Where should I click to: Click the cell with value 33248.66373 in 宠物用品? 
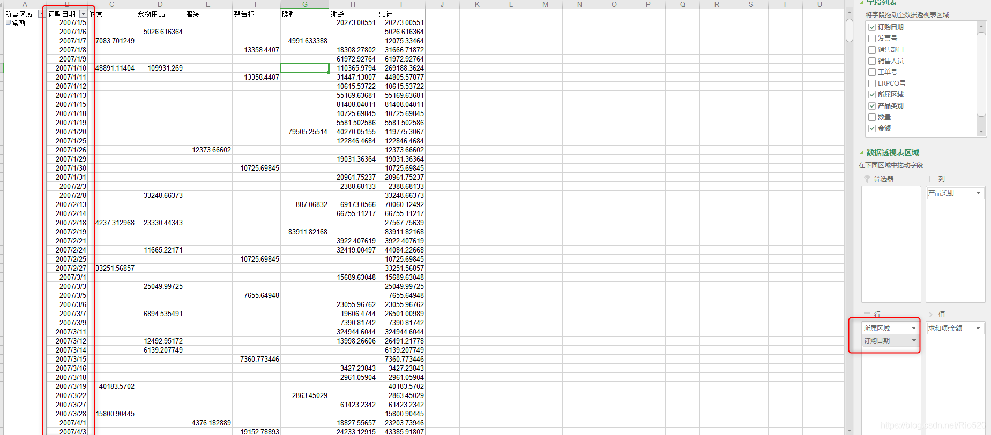coord(160,196)
